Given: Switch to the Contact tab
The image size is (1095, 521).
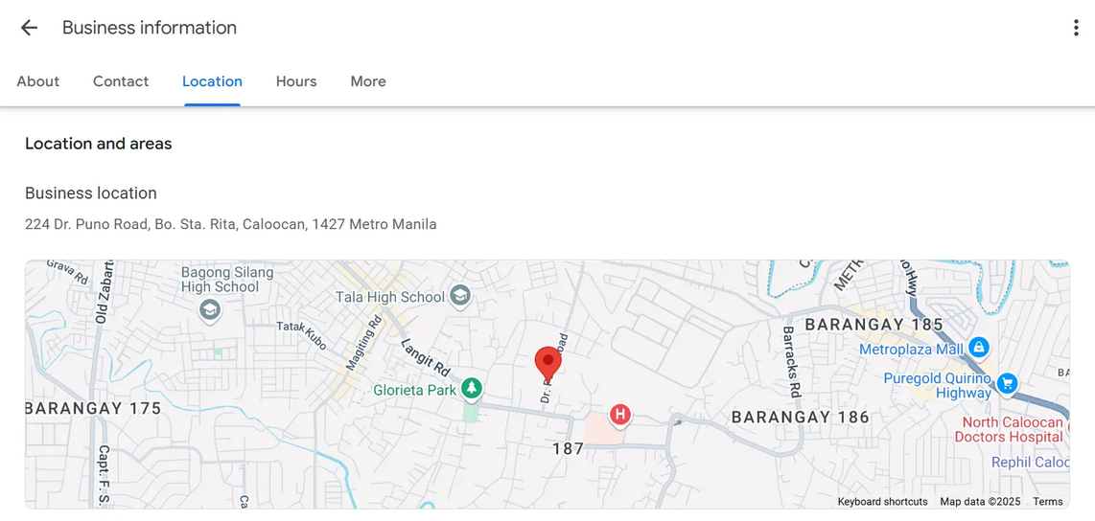Looking at the screenshot, I should tap(121, 81).
